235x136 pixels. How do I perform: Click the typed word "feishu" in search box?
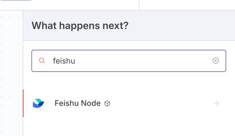coord(64,61)
